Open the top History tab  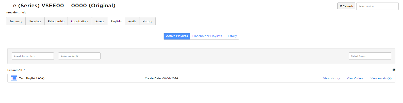[147, 21]
